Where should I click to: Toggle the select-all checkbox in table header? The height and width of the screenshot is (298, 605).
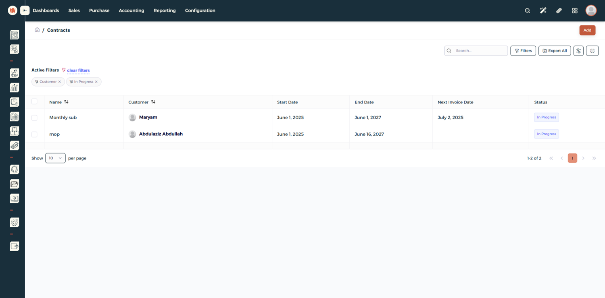point(34,102)
